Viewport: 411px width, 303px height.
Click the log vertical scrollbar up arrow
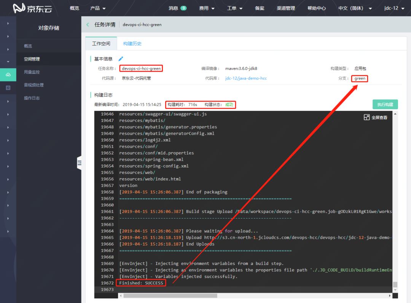(395, 114)
